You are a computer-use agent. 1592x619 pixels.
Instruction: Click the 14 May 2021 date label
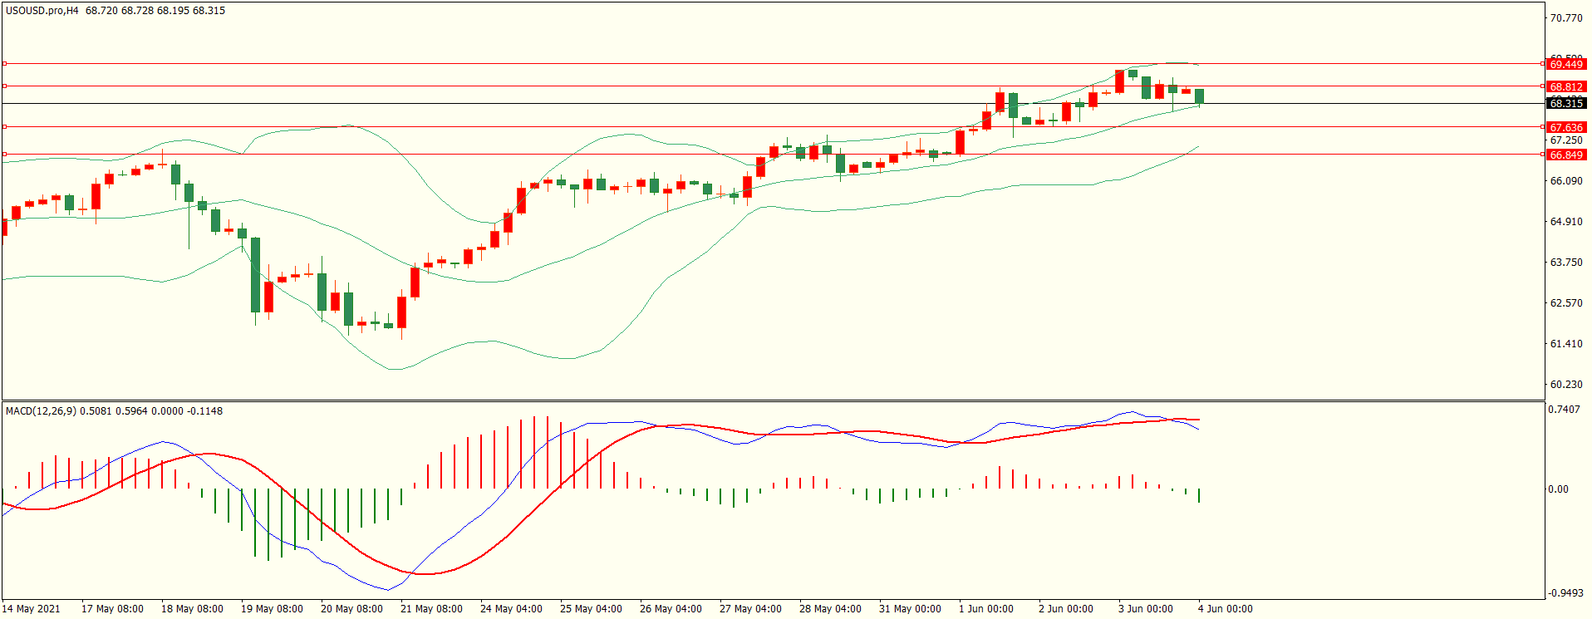click(32, 608)
